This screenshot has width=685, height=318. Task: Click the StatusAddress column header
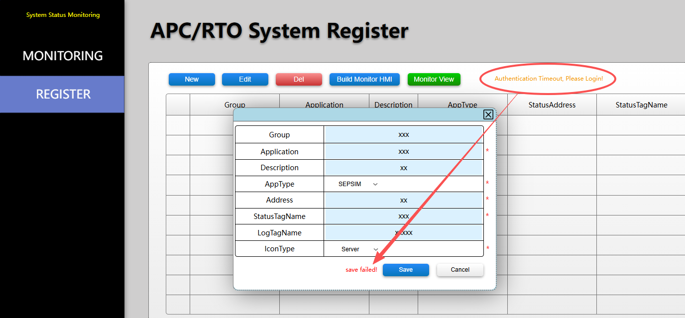552,105
